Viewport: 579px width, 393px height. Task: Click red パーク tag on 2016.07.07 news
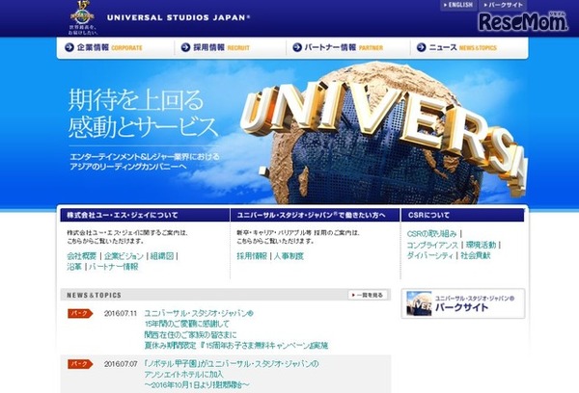tap(80, 364)
